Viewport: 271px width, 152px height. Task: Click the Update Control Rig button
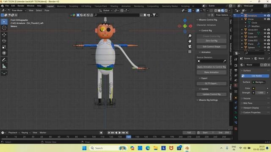pyautogui.click(x=211, y=94)
